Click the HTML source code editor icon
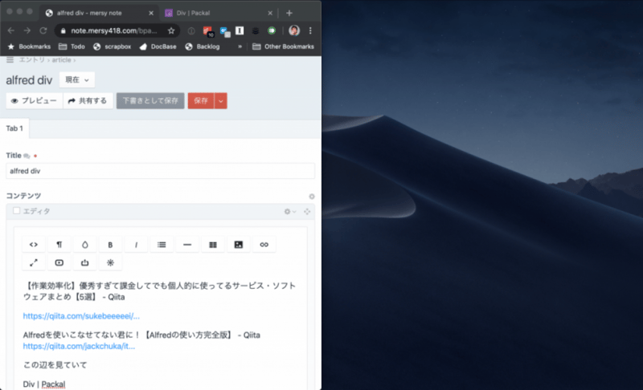 (x=34, y=245)
